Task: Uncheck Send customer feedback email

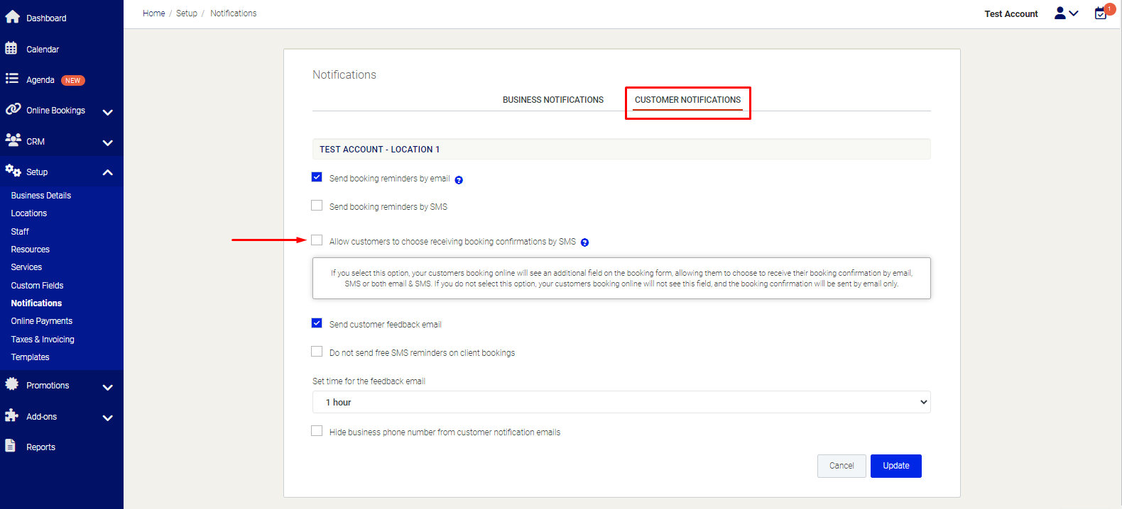Action: (317, 323)
